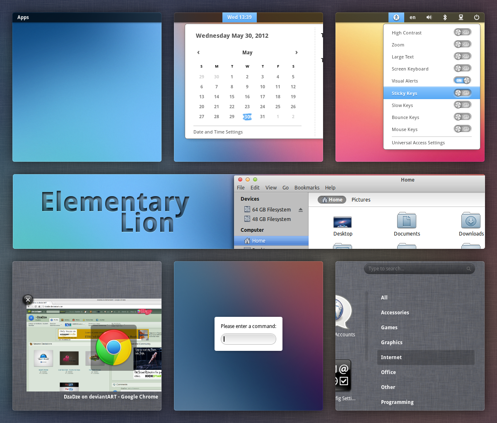Open the Universal Access accessibility icon menu

pos(396,17)
